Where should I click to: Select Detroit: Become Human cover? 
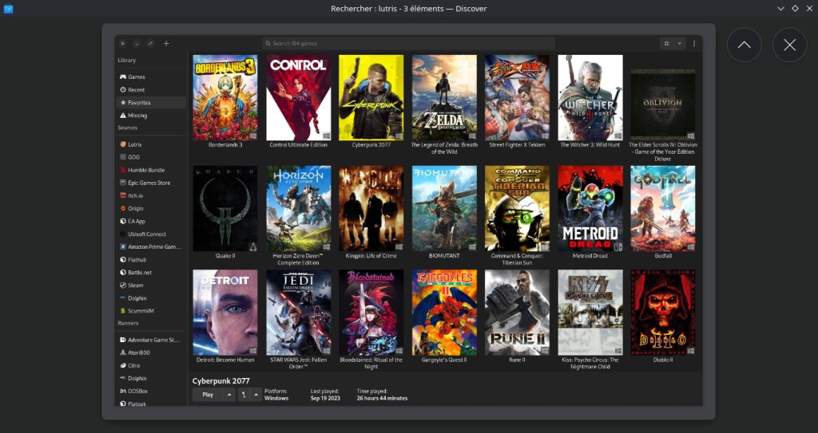point(224,312)
